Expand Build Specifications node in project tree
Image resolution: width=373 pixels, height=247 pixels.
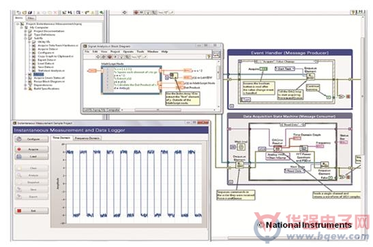[x=26, y=88]
